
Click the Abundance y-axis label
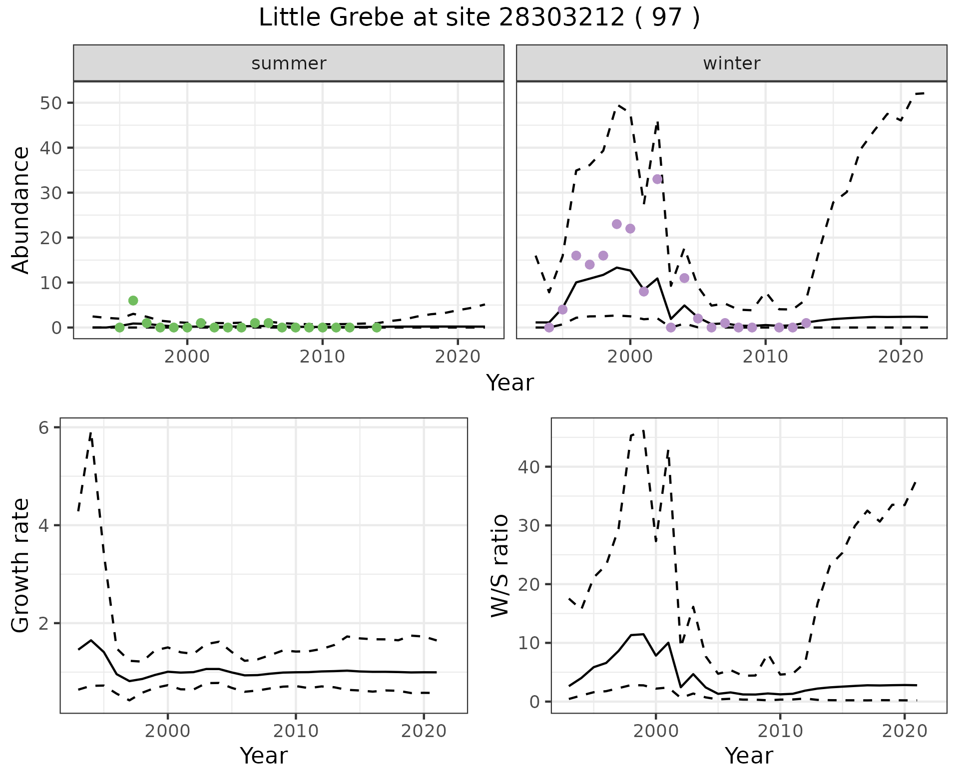pos(21,210)
